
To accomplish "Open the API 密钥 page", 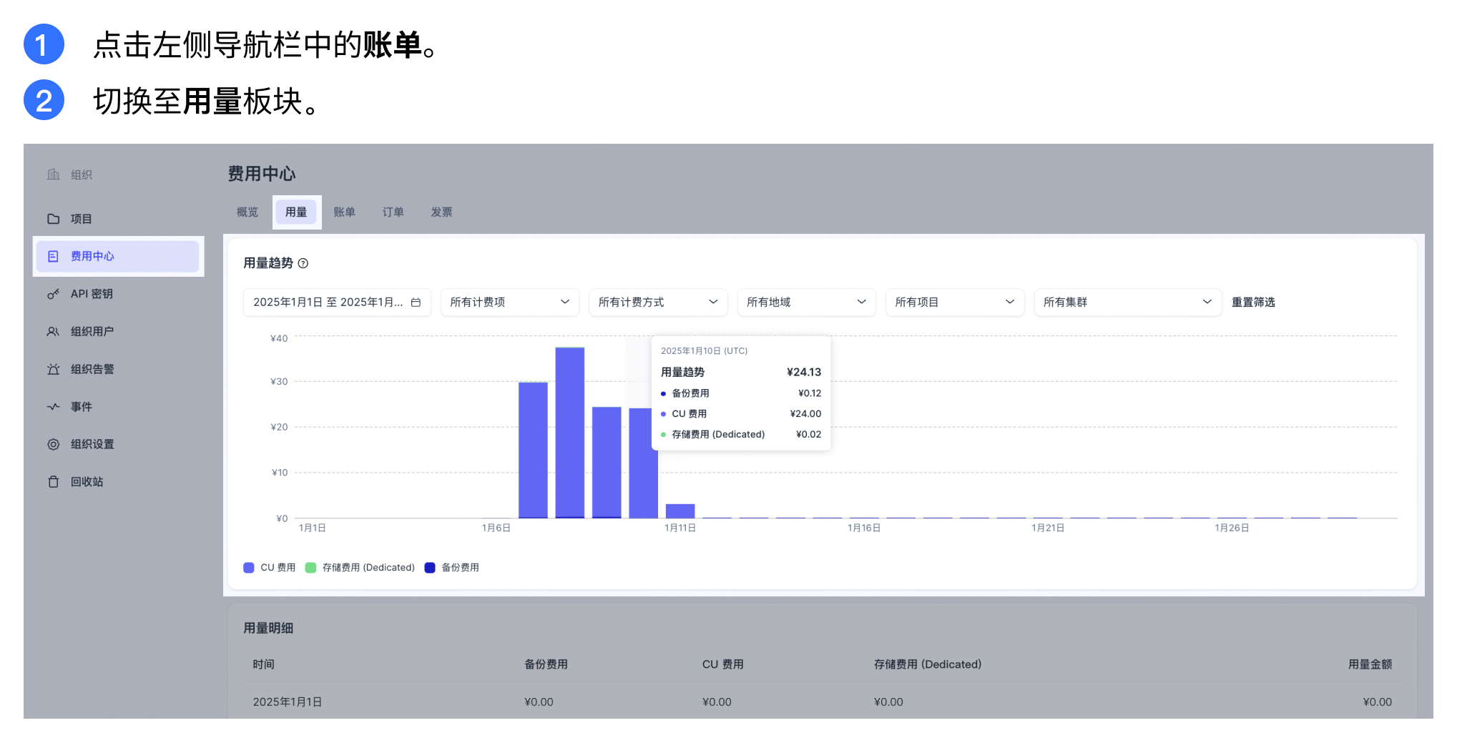I will point(89,293).
